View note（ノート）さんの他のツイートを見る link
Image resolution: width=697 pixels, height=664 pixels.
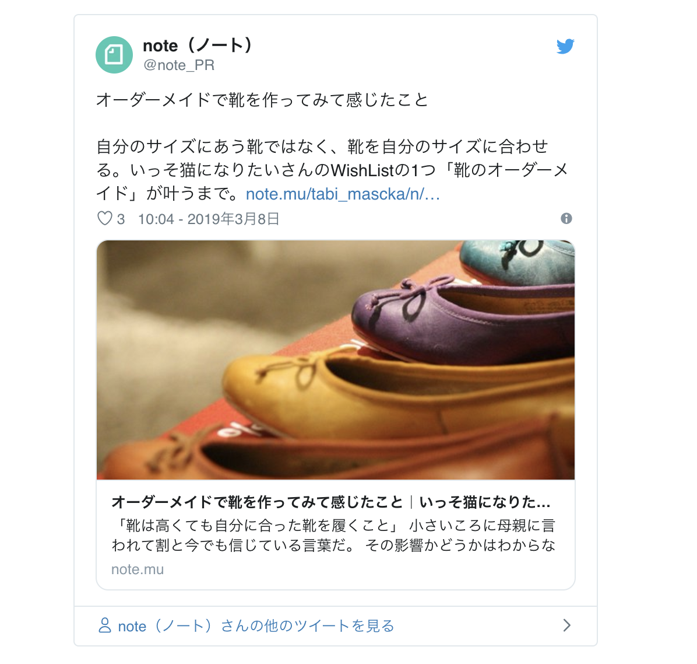256,625
